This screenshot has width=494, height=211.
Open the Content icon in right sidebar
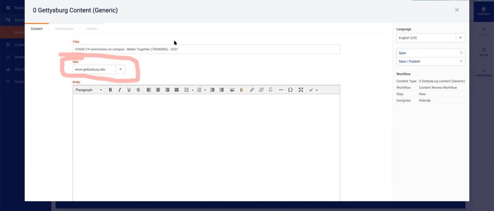point(484,11)
